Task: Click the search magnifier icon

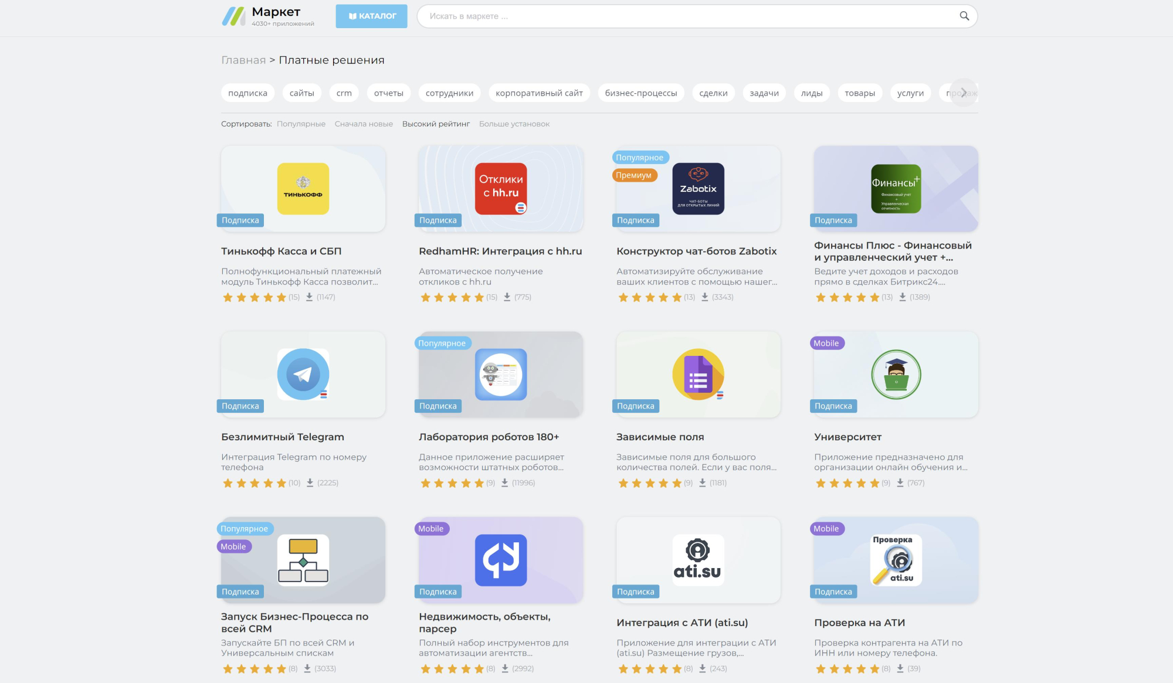Action: pos(964,16)
